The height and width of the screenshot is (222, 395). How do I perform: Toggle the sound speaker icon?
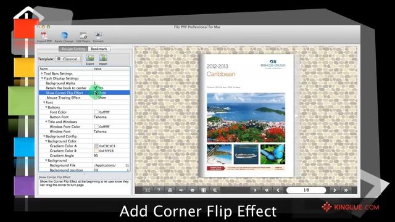click(181, 191)
